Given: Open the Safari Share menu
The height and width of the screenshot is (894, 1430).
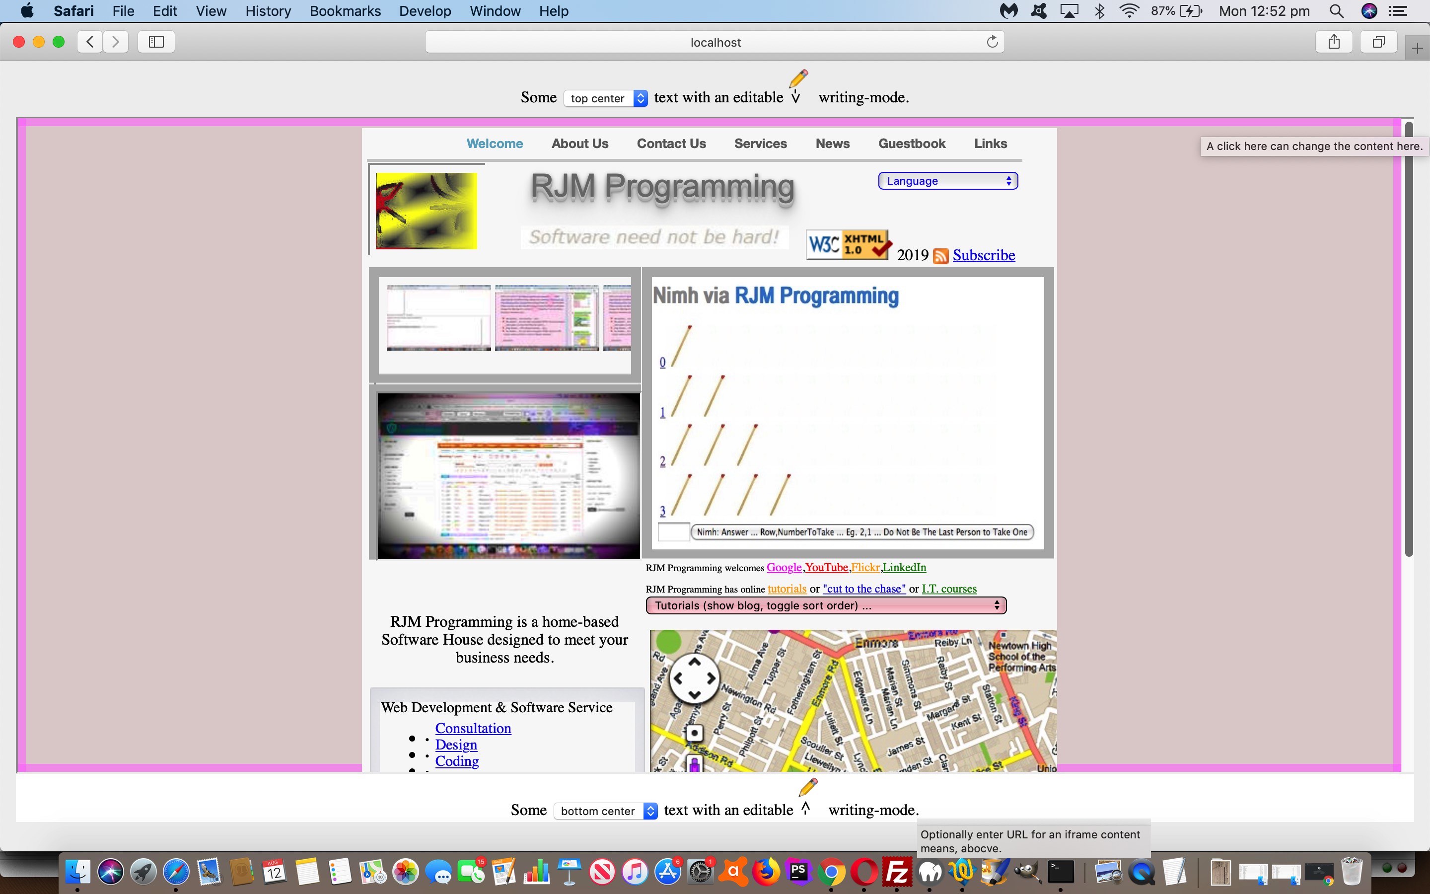Looking at the screenshot, I should (1334, 41).
